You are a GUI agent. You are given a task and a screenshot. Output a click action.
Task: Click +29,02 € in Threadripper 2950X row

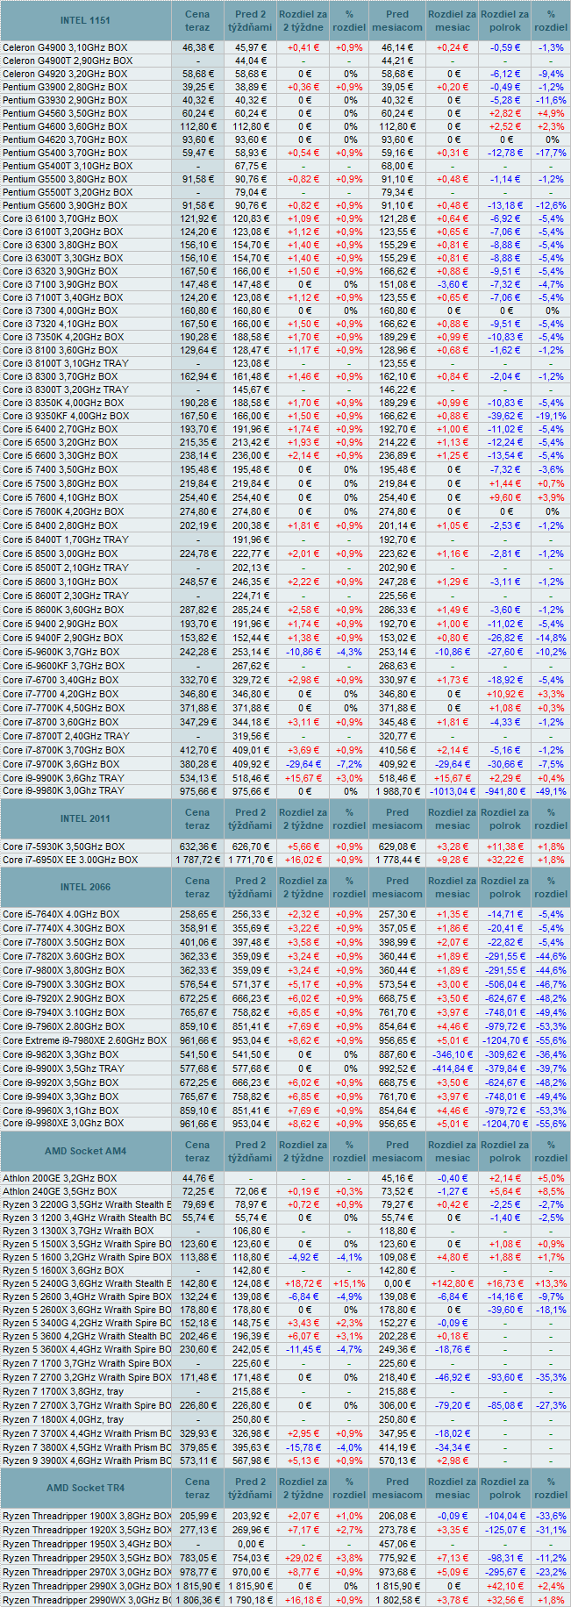pos(303,1558)
